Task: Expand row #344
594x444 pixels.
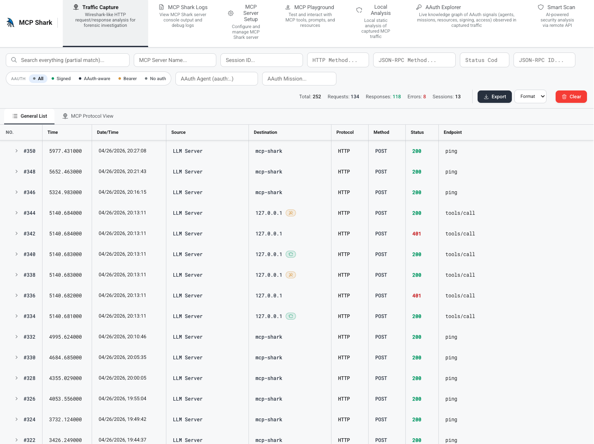Action: 17,213
